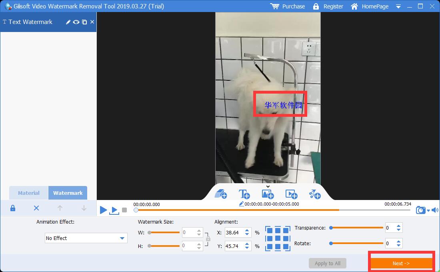This screenshot has width=440, height=272.
Task: Align the watermark to the bottom-left grid square
Action: (269, 247)
